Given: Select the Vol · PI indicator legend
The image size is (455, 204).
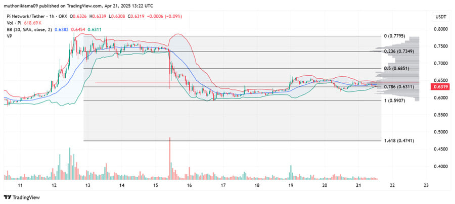Looking at the screenshot, I should (15, 23).
